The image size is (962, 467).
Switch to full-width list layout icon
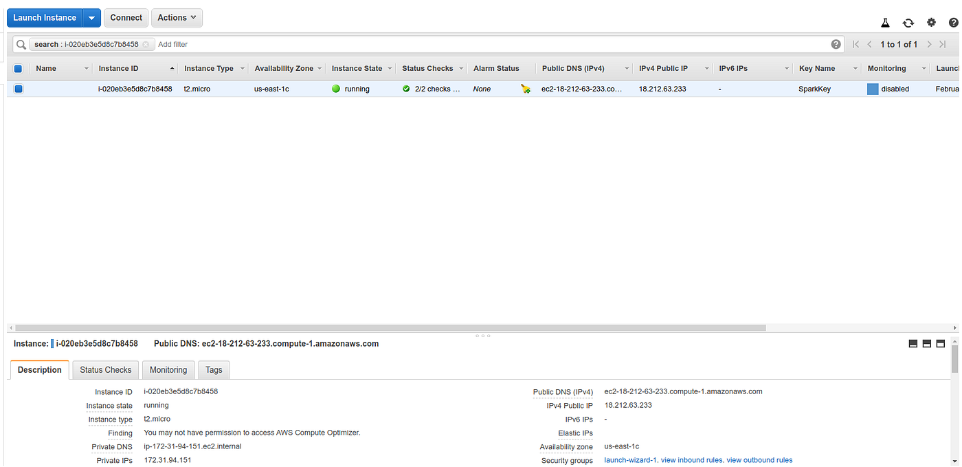coord(913,343)
